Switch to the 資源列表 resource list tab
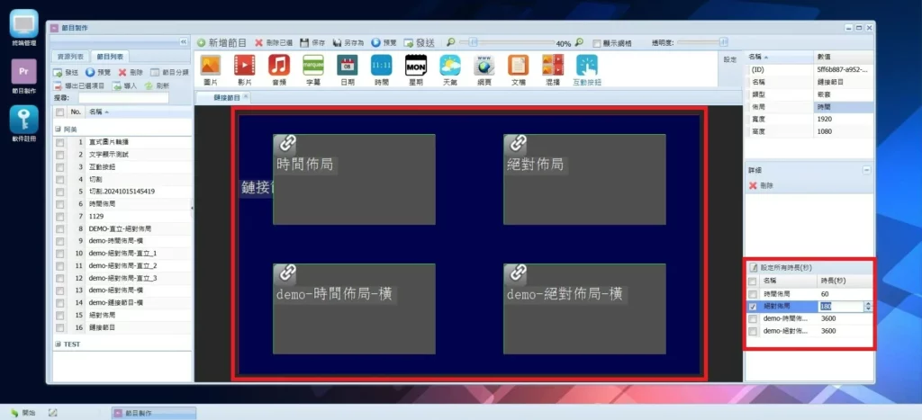Screen dimensions: 922x420 click(x=70, y=57)
